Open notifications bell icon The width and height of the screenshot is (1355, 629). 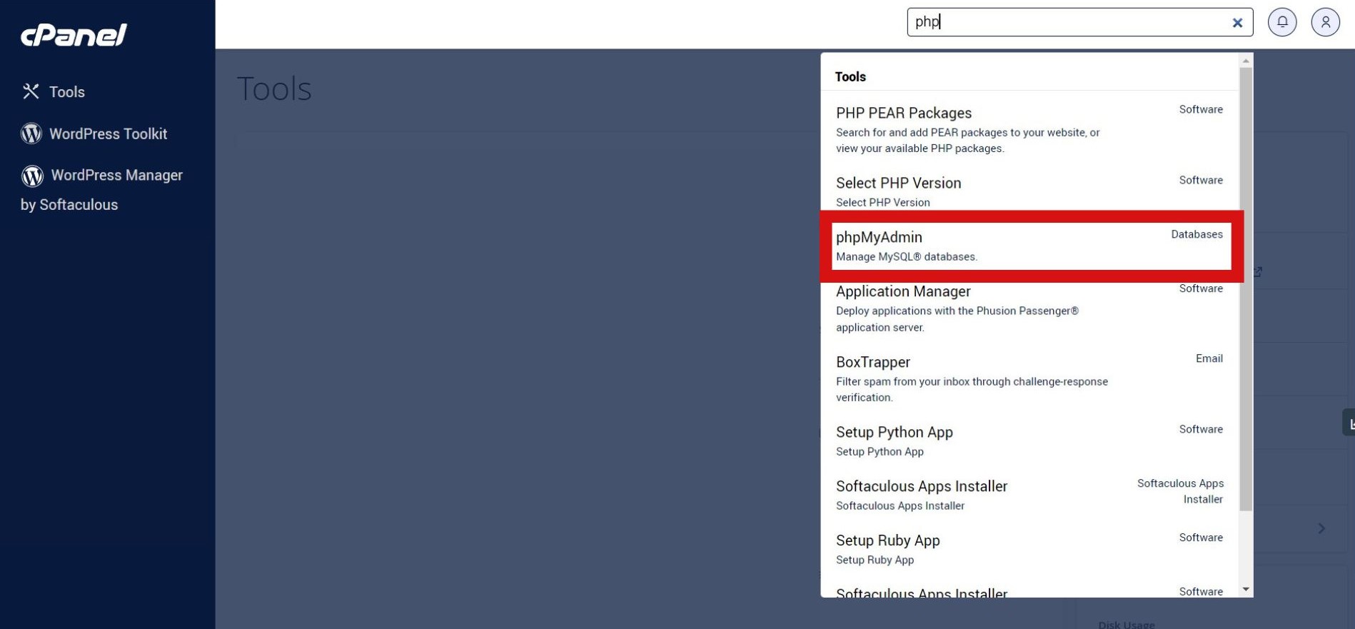click(1282, 22)
